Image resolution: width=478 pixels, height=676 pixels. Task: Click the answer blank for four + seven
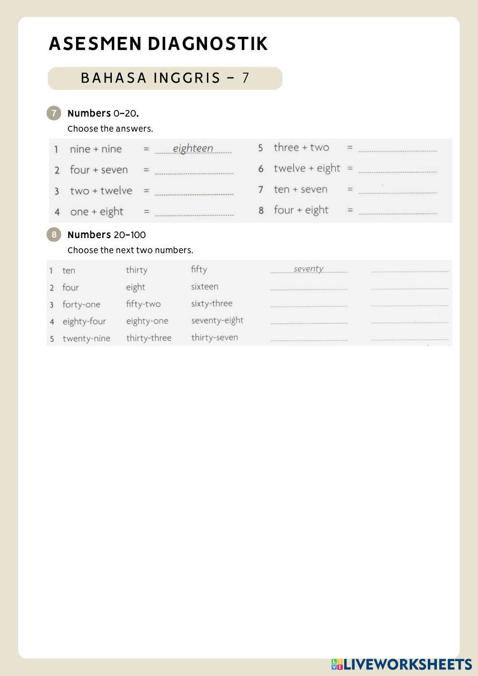click(x=194, y=170)
